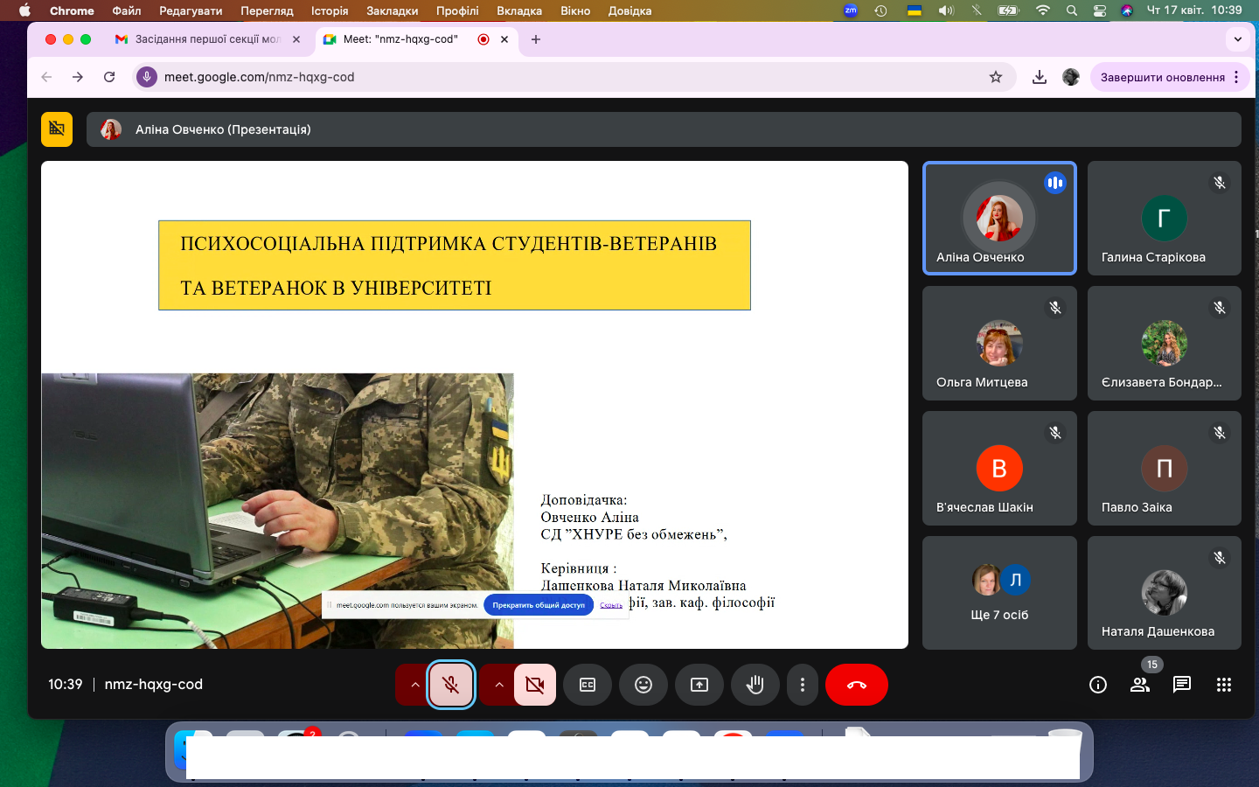1259x787 pixels.
Task: Open more options three-dot menu in Meet
Action: (x=803, y=685)
